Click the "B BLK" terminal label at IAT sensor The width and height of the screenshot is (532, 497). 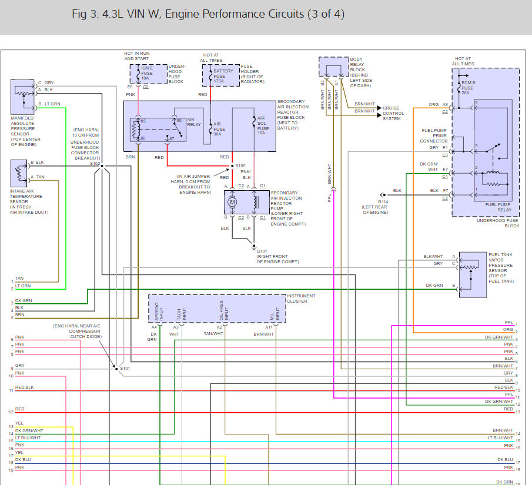[37, 163]
